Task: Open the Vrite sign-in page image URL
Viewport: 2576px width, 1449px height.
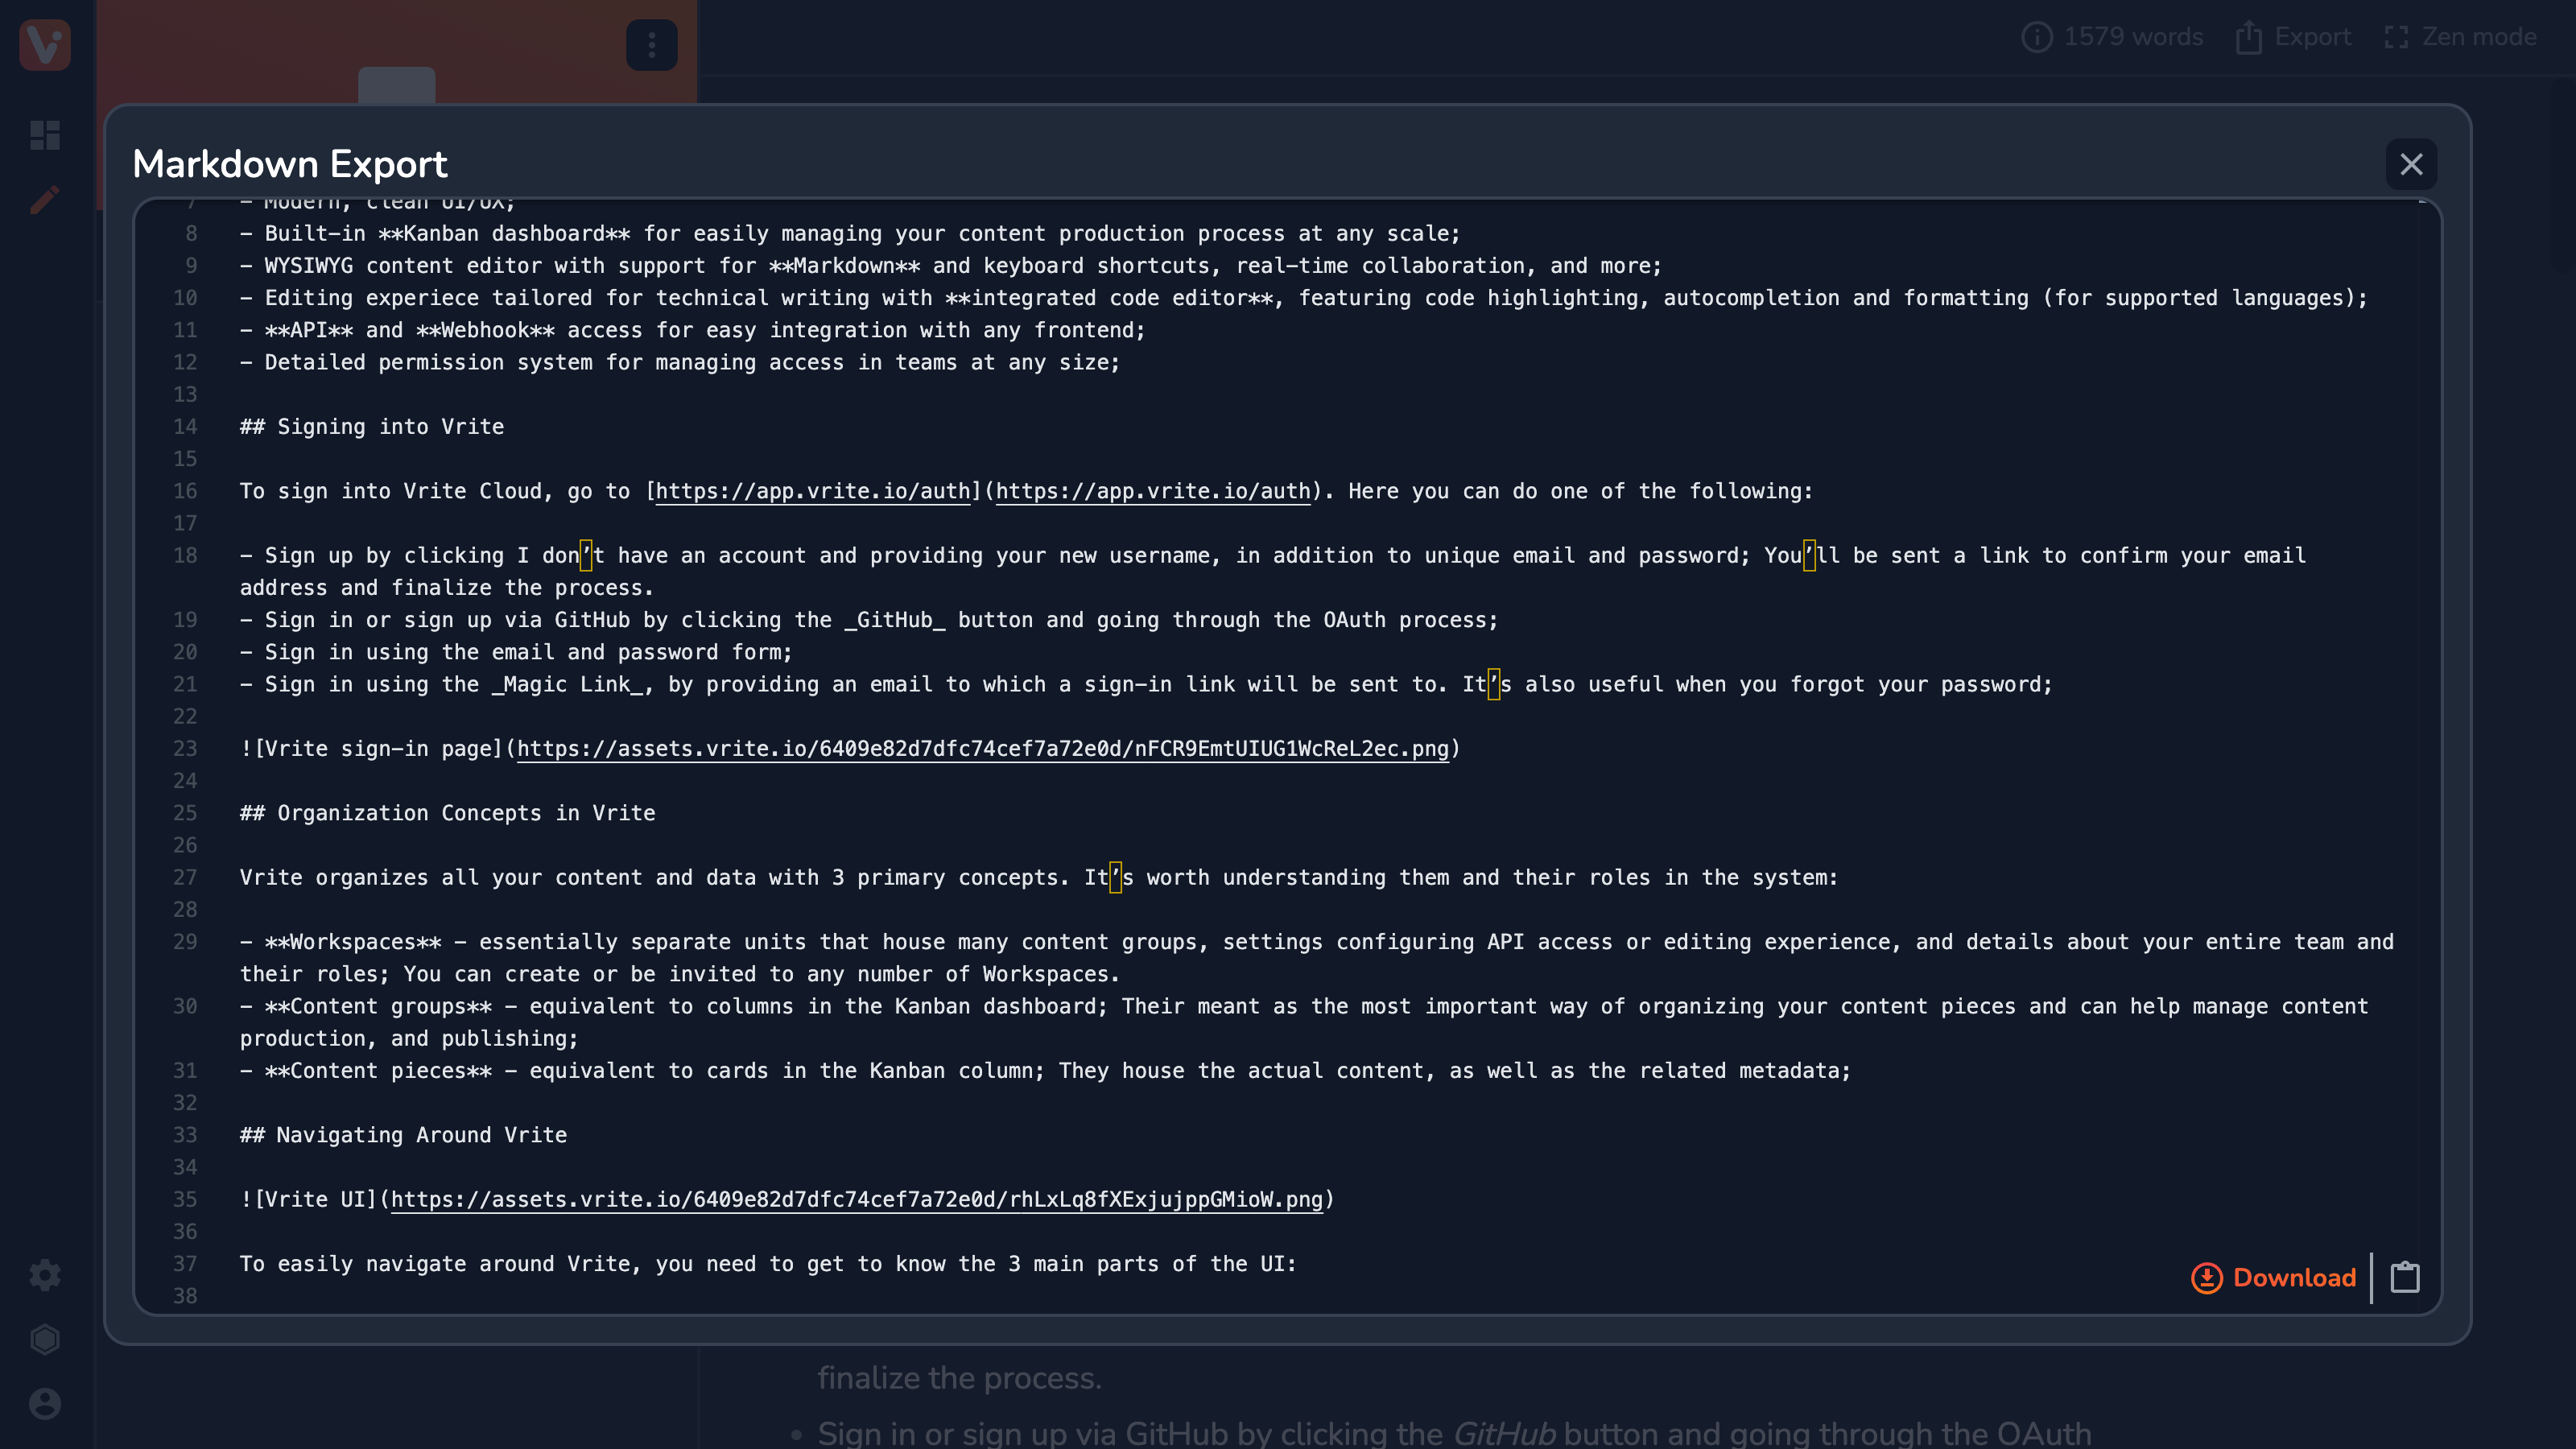Action: 982,749
